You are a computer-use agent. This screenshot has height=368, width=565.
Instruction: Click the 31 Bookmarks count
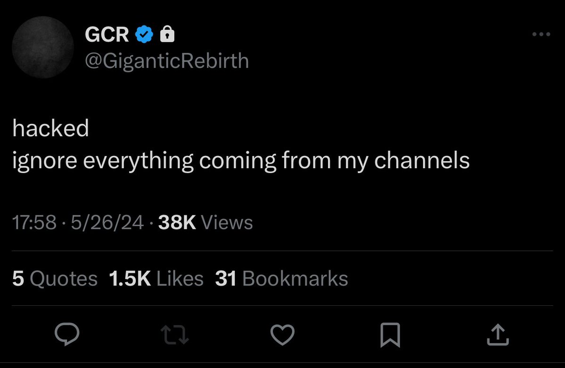[281, 278]
